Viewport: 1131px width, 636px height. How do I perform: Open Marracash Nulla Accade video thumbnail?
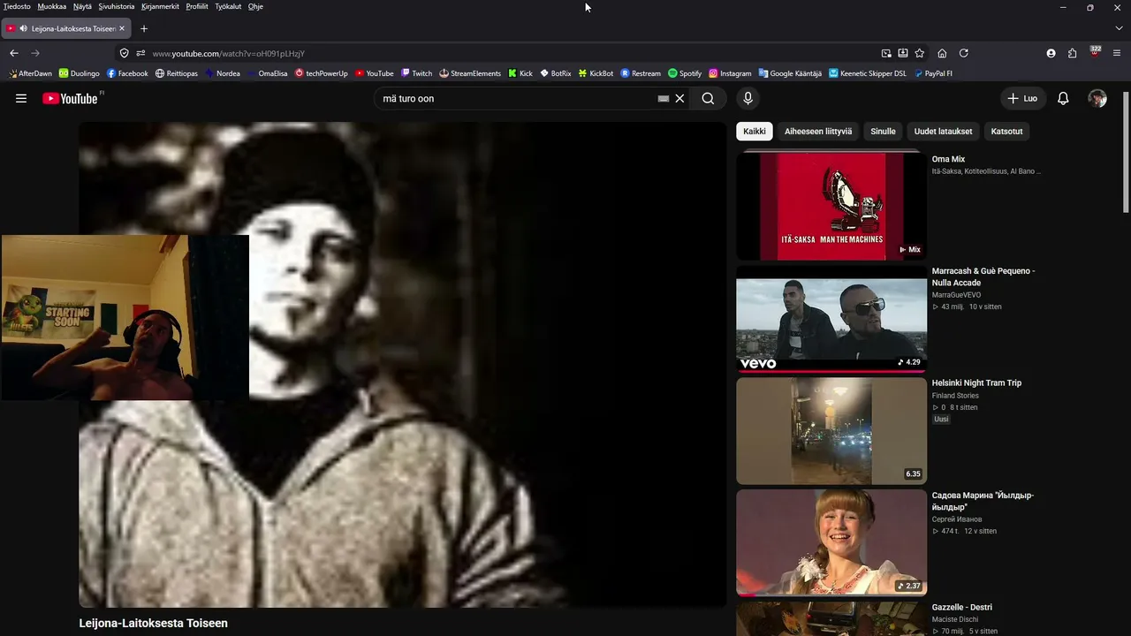(831, 319)
